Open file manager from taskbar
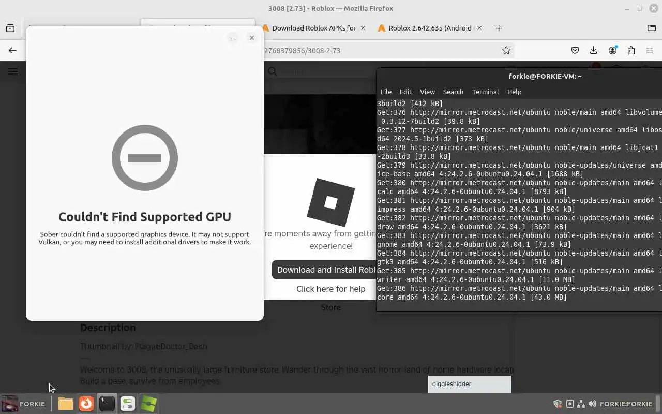This screenshot has height=414, width=662. 66,404
